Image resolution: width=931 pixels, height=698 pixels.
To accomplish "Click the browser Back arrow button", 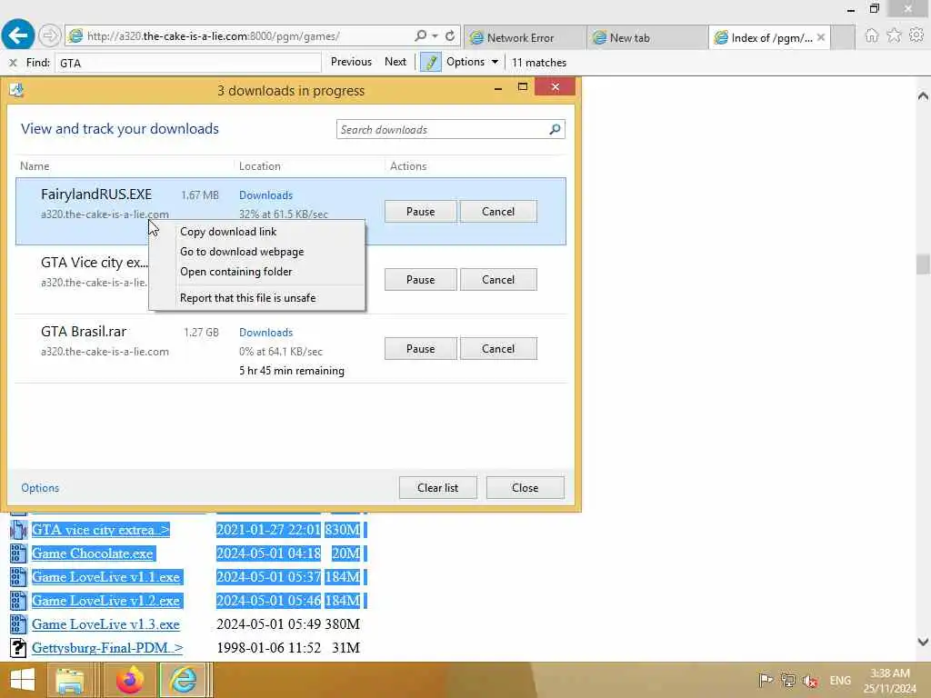I will [18, 35].
